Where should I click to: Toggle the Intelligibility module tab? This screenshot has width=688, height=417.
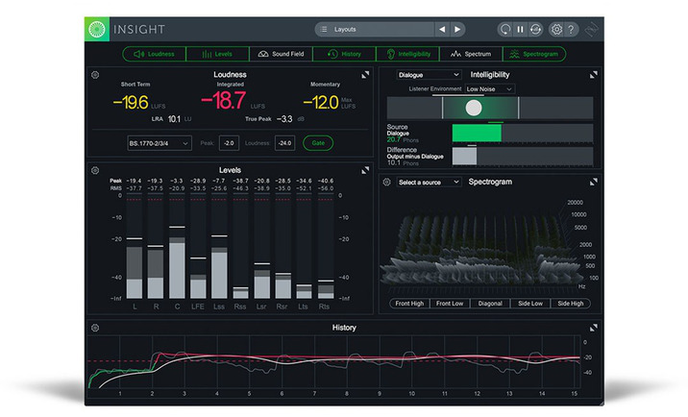coord(407,54)
